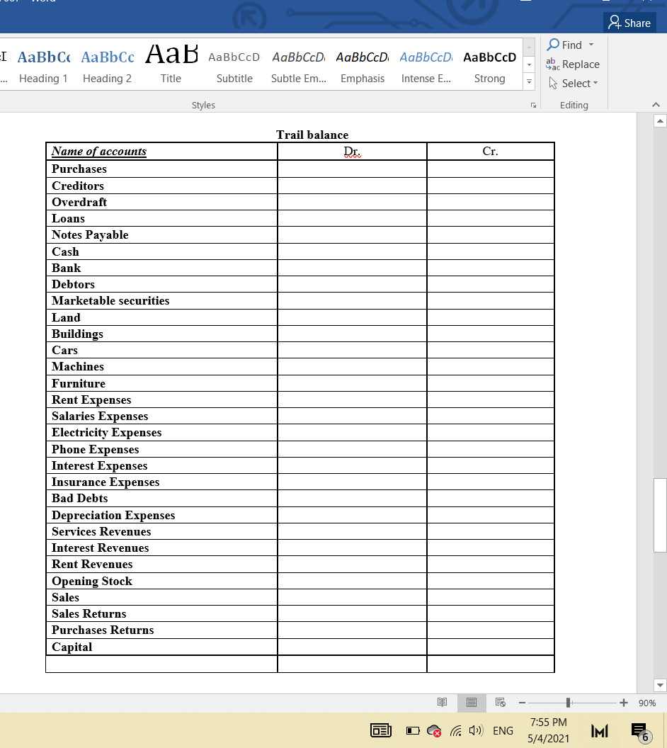The width and height of the screenshot is (667, 748).
Task: Click the Notes Payable row label
Action: click(x=90, y=234)
